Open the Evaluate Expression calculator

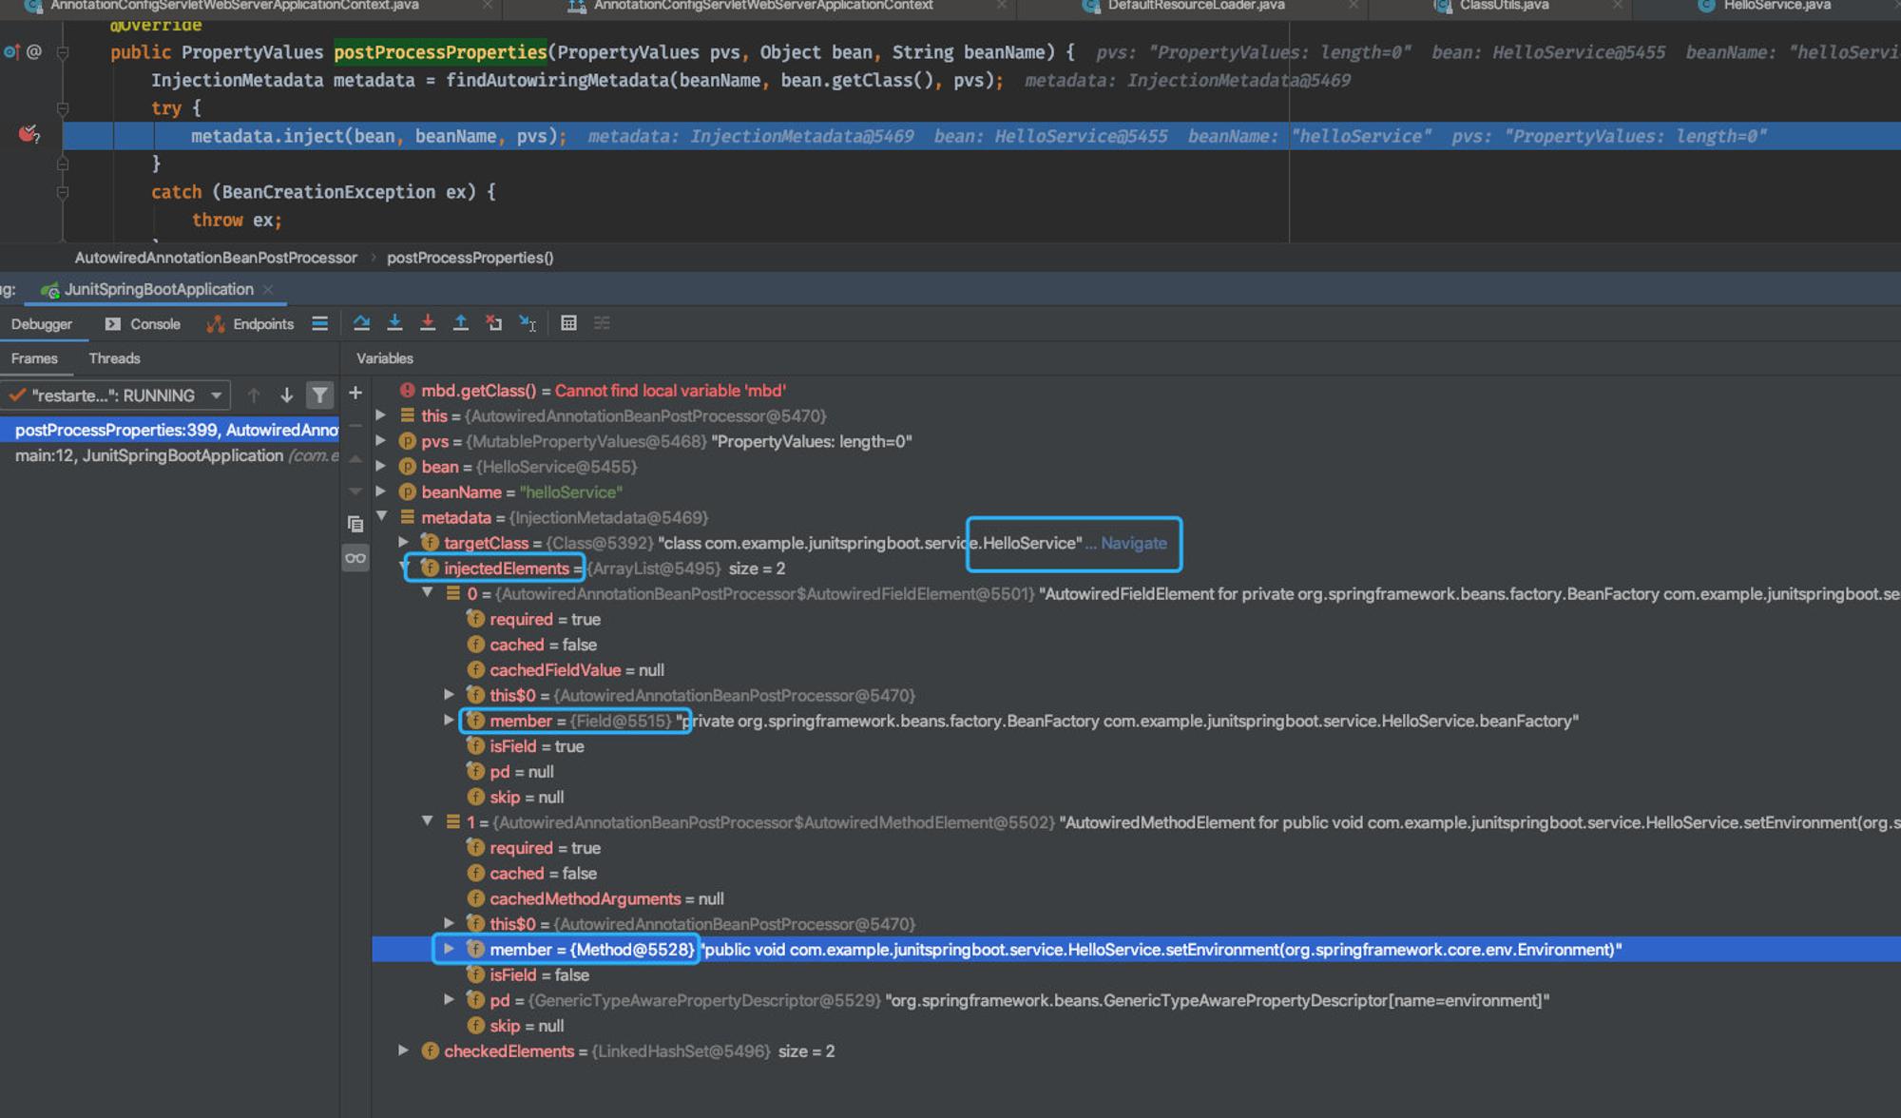[x=568, y=323]
